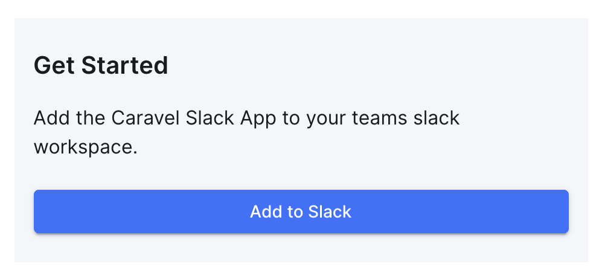Click the "Slack" word on the blue button
Image resolution: width=599 pixels, height=278 pixels.
pyautogui.click(x=330, y=212)
